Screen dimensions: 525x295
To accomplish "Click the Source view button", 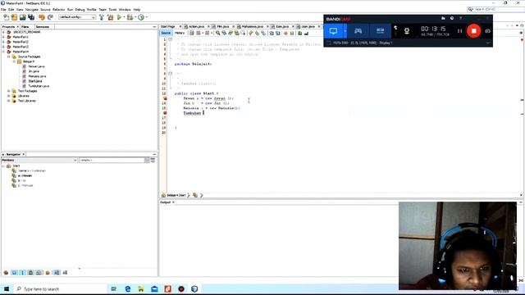I will 166,33.
